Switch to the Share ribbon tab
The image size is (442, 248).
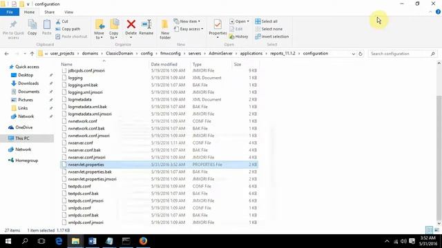pyautogui.click(x=49, y=12)
